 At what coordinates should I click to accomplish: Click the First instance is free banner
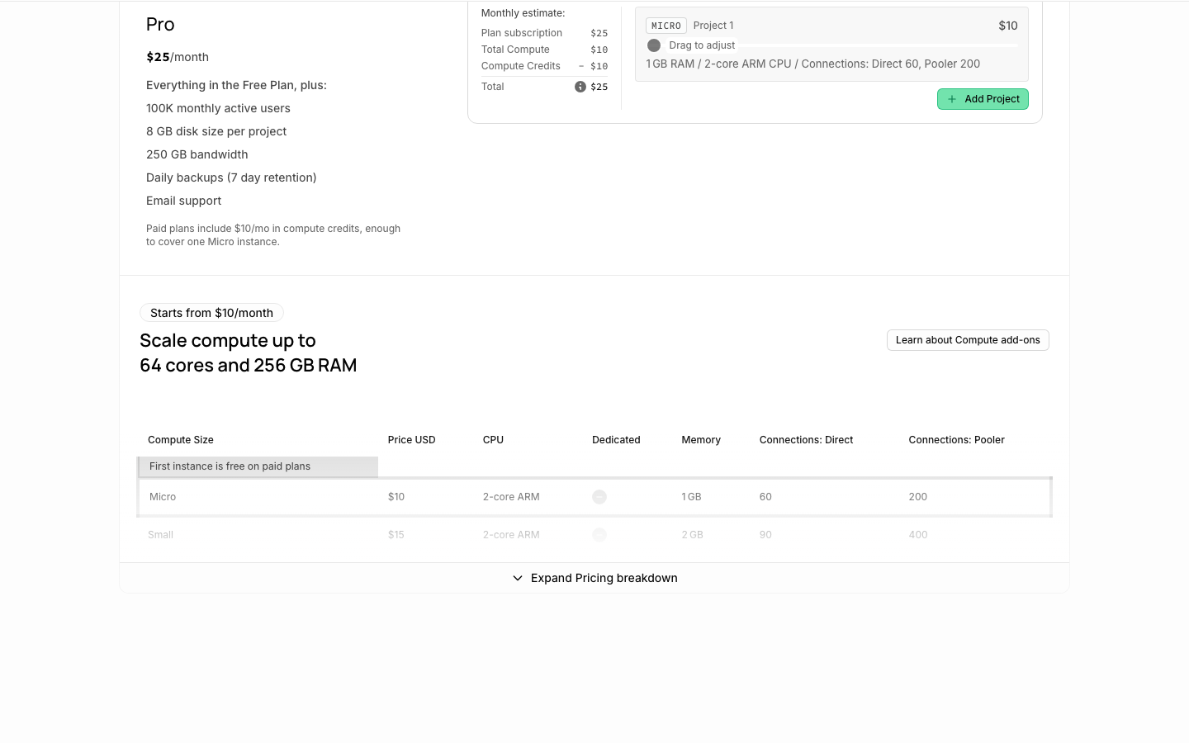point(258,466)
